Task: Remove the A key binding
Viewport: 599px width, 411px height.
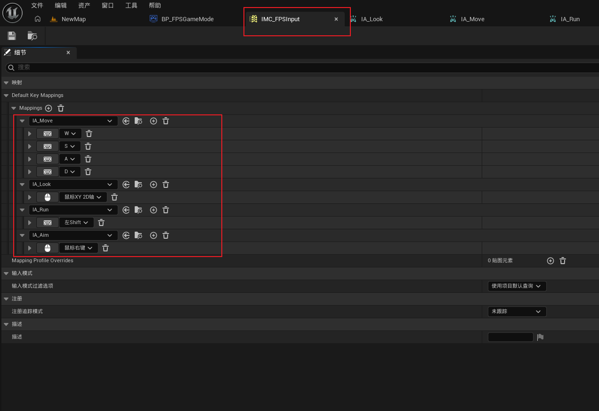Action: coord(88,159)
